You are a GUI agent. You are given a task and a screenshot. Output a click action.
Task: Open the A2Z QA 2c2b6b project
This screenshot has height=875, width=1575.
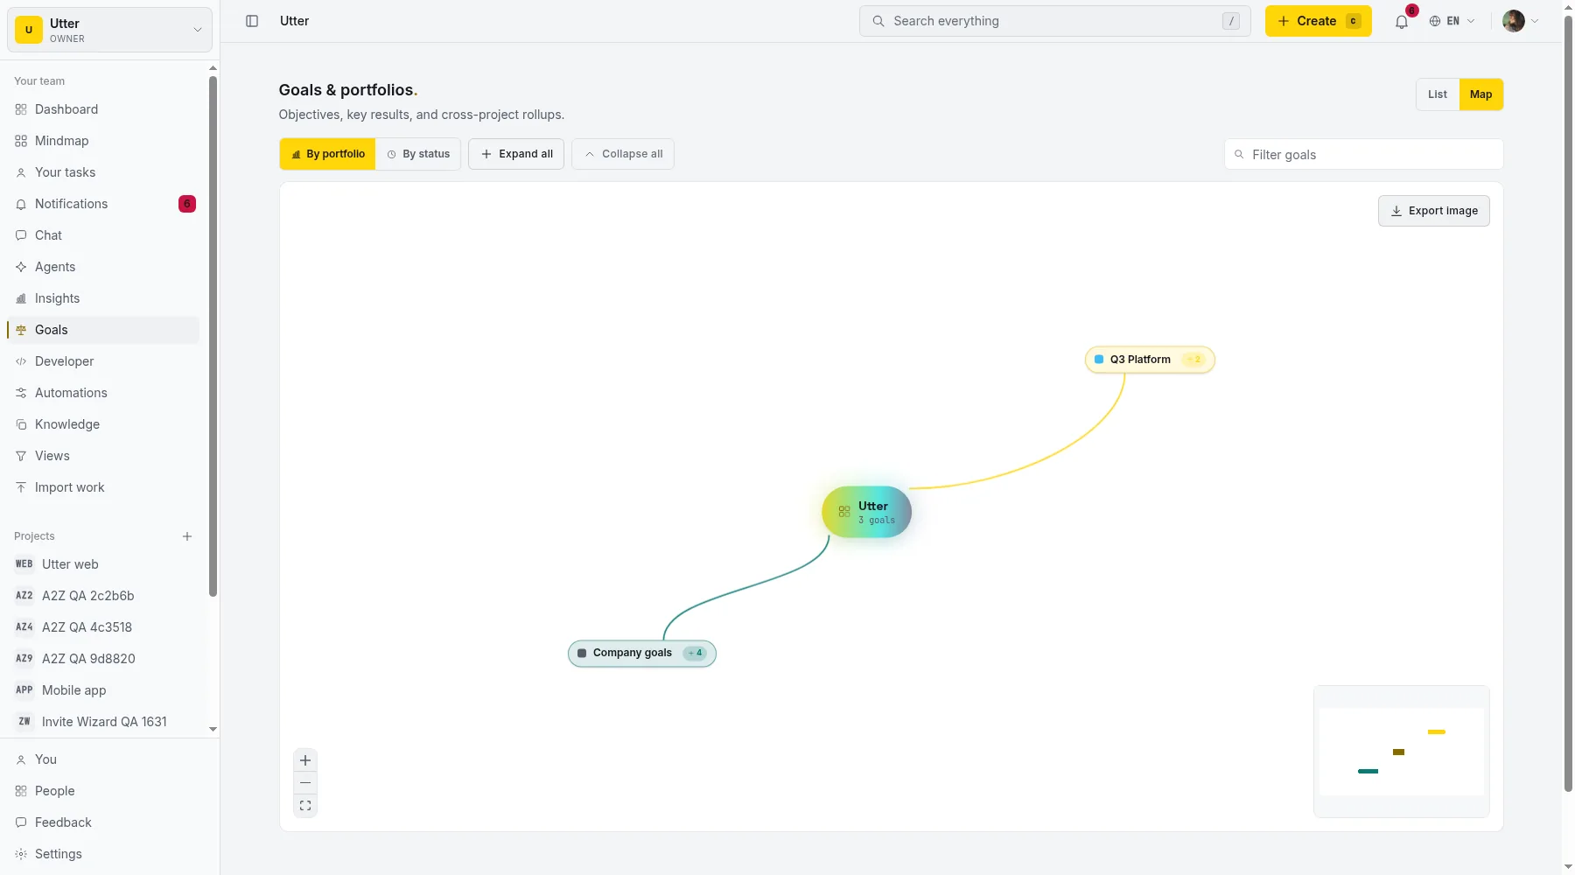point(103,596)
